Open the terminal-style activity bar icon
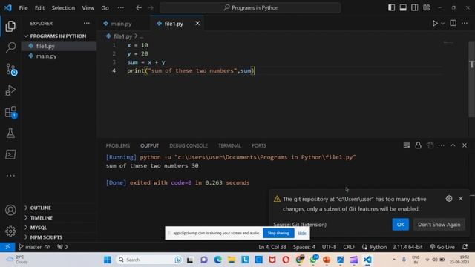Screen dimensions: 475x267 tap(10, 154)
